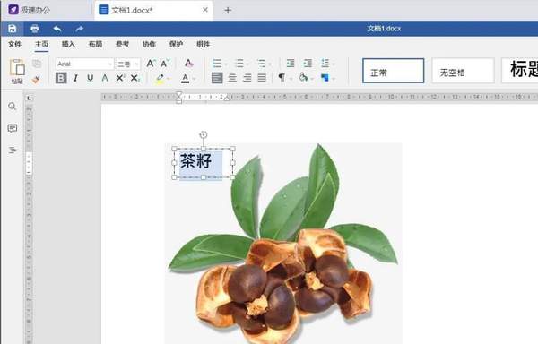Open the comments panel in left sidebar
The image size is (538, 344).
coord(13,128)
